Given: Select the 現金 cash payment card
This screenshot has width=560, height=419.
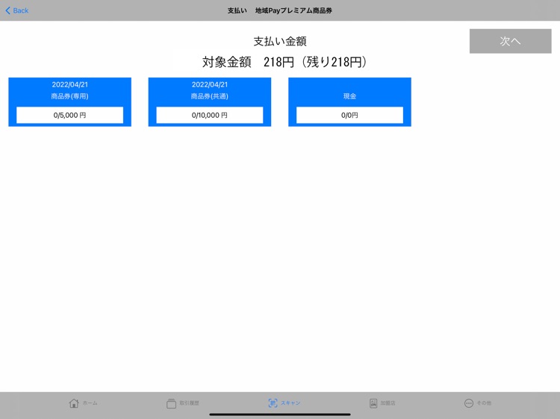Looking at the screenshot, I should tap(349, 102).
